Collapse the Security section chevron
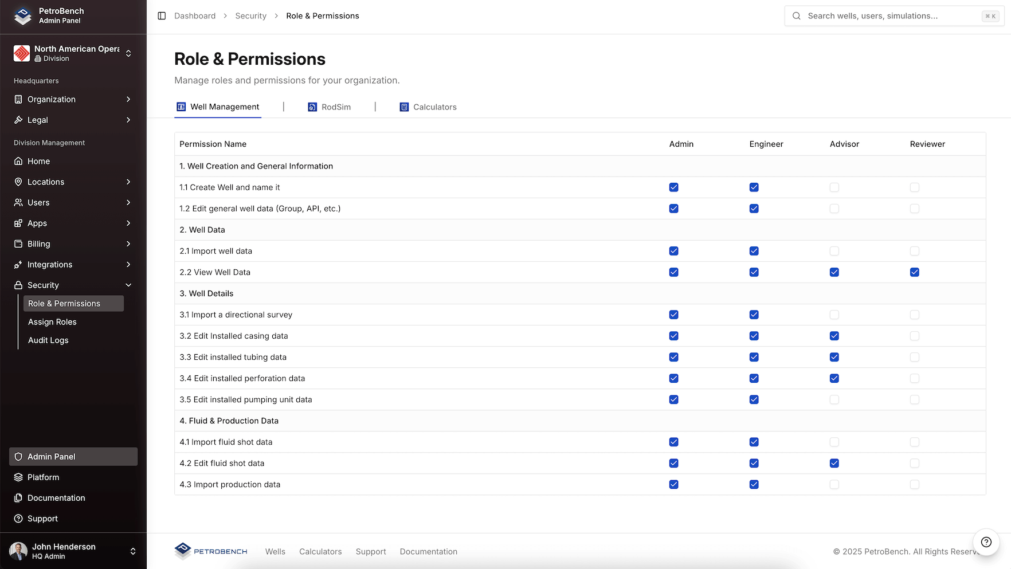This screenshot has height=569, width=1011. (128, 285)
